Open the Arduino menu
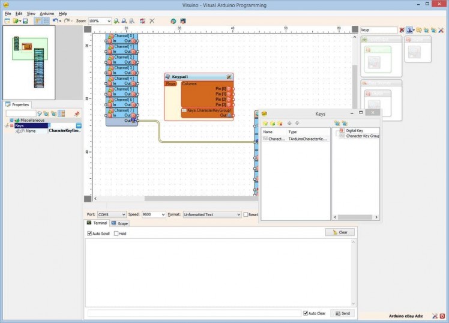 (x=47, y=13)
